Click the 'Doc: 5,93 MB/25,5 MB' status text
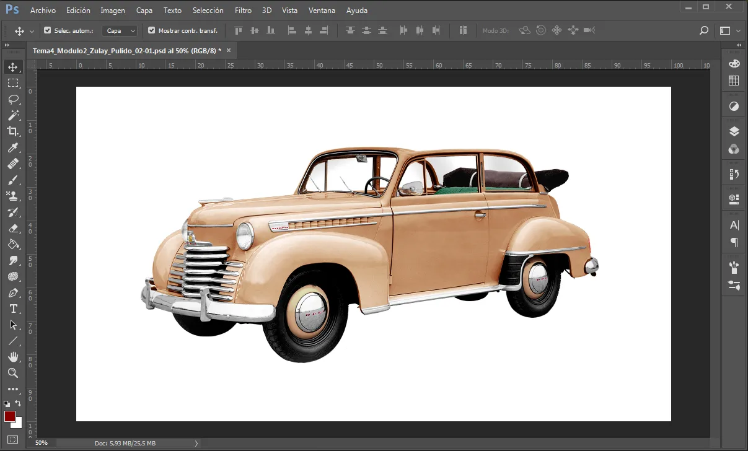This screenshot has width=748, height=451. 125,443
